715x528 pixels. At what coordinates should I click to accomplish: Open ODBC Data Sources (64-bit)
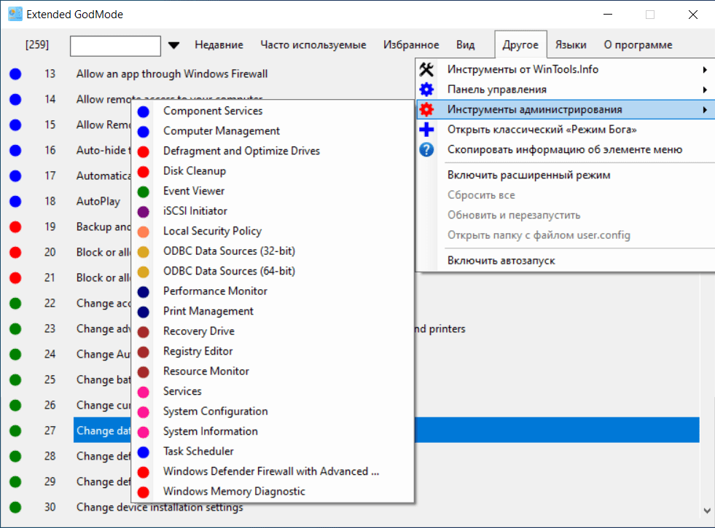[x=230, y=271]
